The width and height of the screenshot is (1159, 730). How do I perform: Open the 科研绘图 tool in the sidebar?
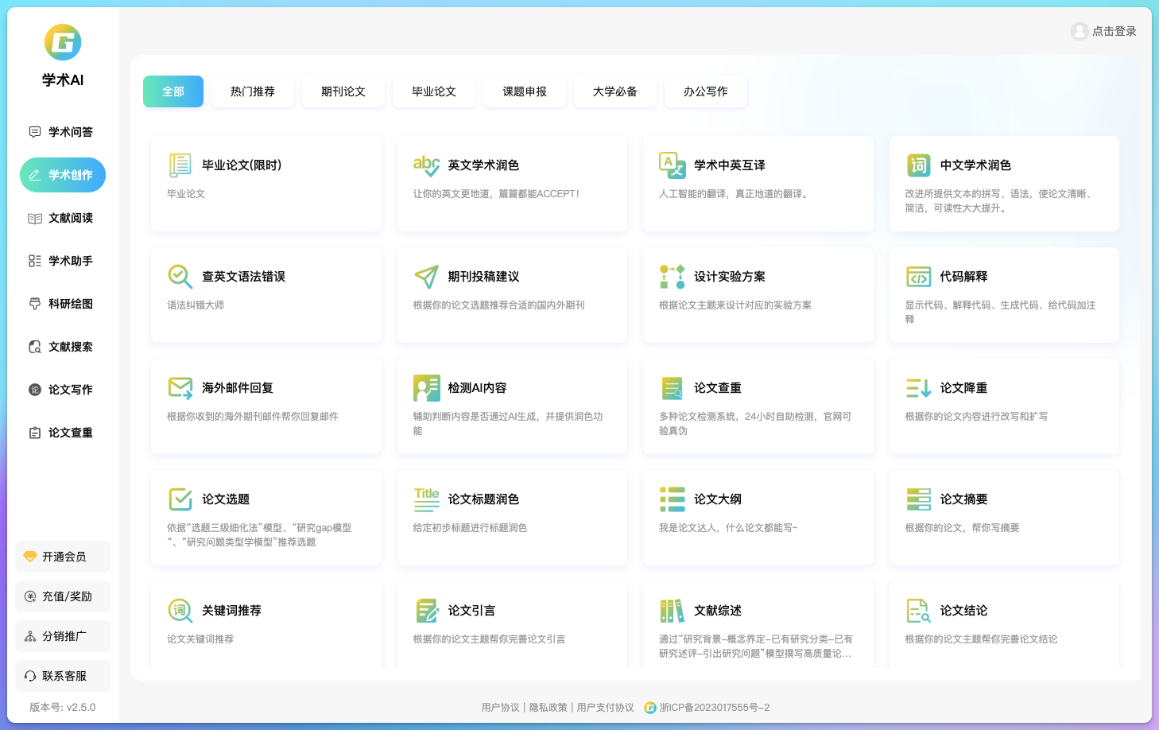(x=62, y=303)
